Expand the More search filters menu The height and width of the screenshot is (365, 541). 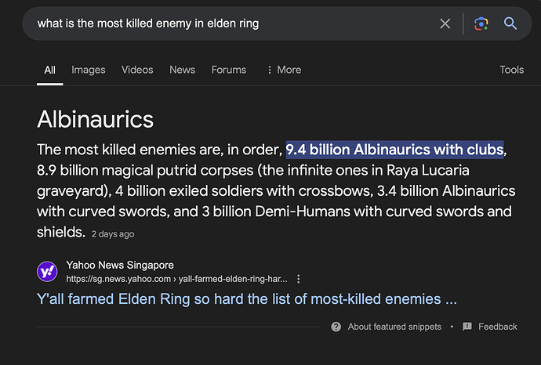[283, 70]
